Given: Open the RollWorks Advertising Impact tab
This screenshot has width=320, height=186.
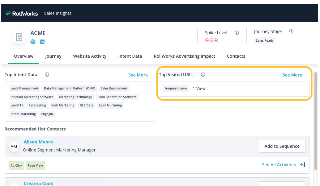Looking at the screenshot, I should 185,56.
